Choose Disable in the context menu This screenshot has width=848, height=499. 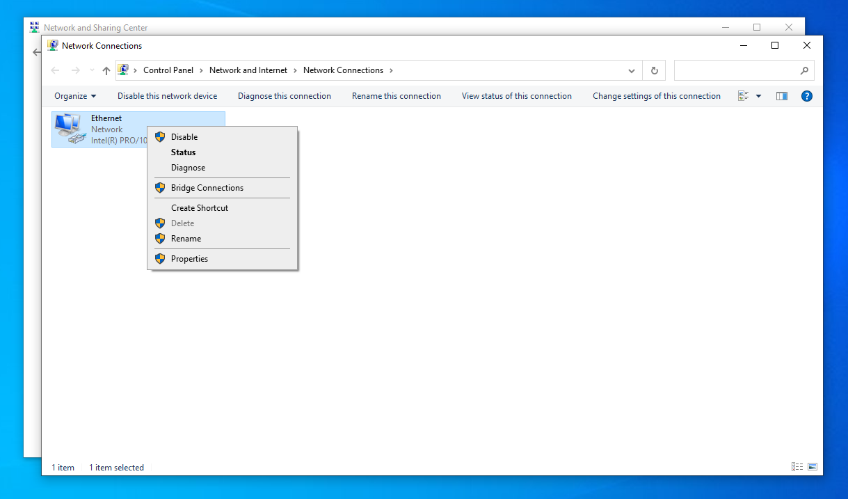tap(184, 137)
